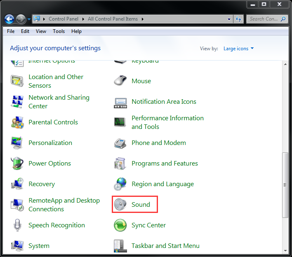Viewport: 292px width, 257px height.
Task: Open the Personalization icon
Action: pyautogui.click(x=17, y=143)
